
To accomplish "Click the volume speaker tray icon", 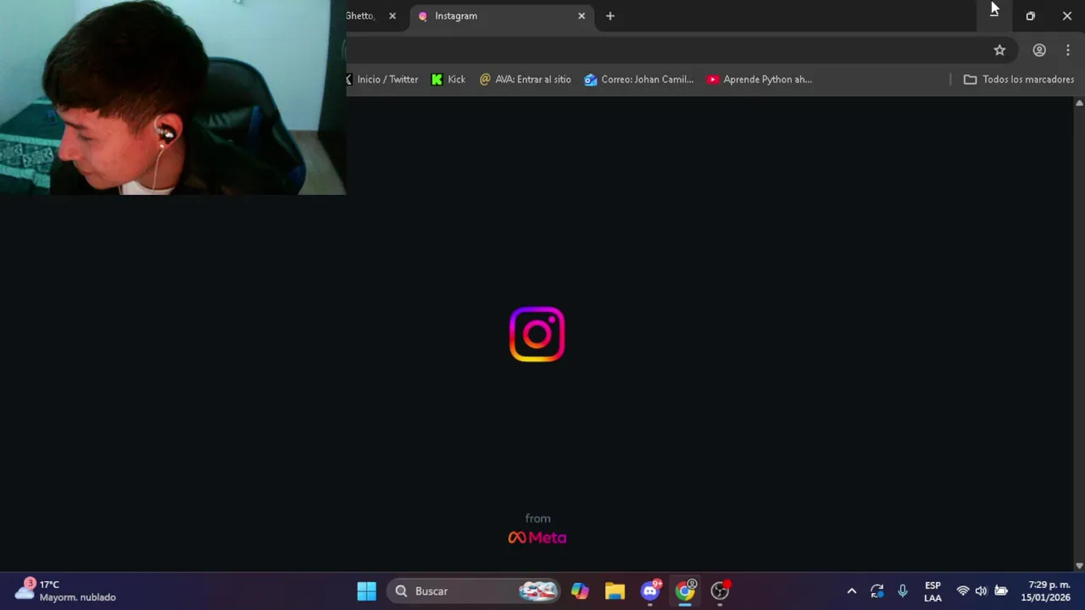I will [982, 591].
